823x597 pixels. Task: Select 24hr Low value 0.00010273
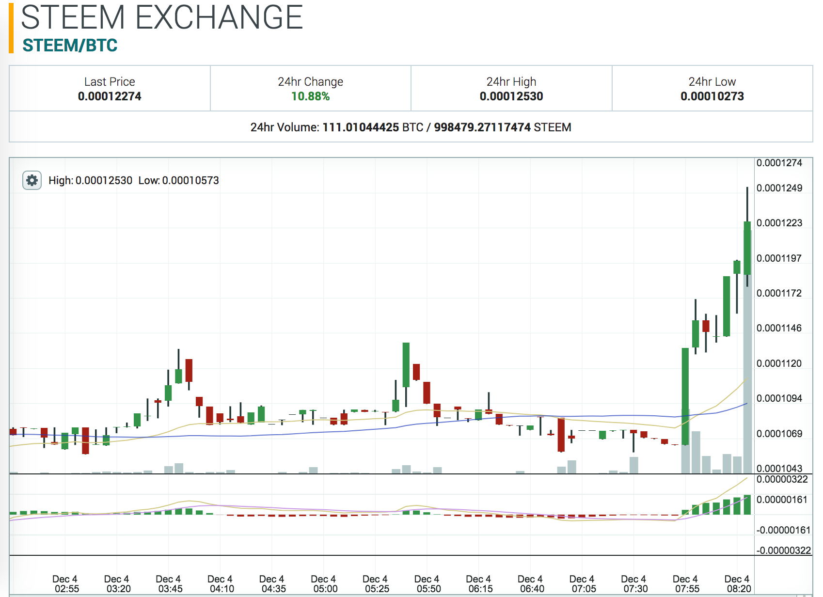(712, 96)
